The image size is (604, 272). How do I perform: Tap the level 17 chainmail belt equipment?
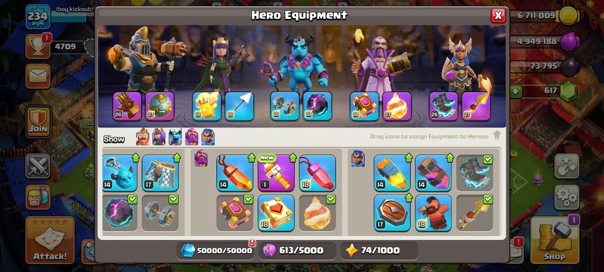pos(160,173)
